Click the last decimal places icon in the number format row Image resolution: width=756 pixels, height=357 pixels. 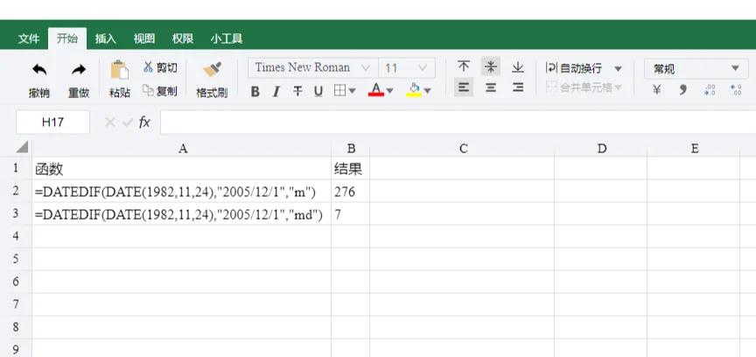tap(736, 90)
